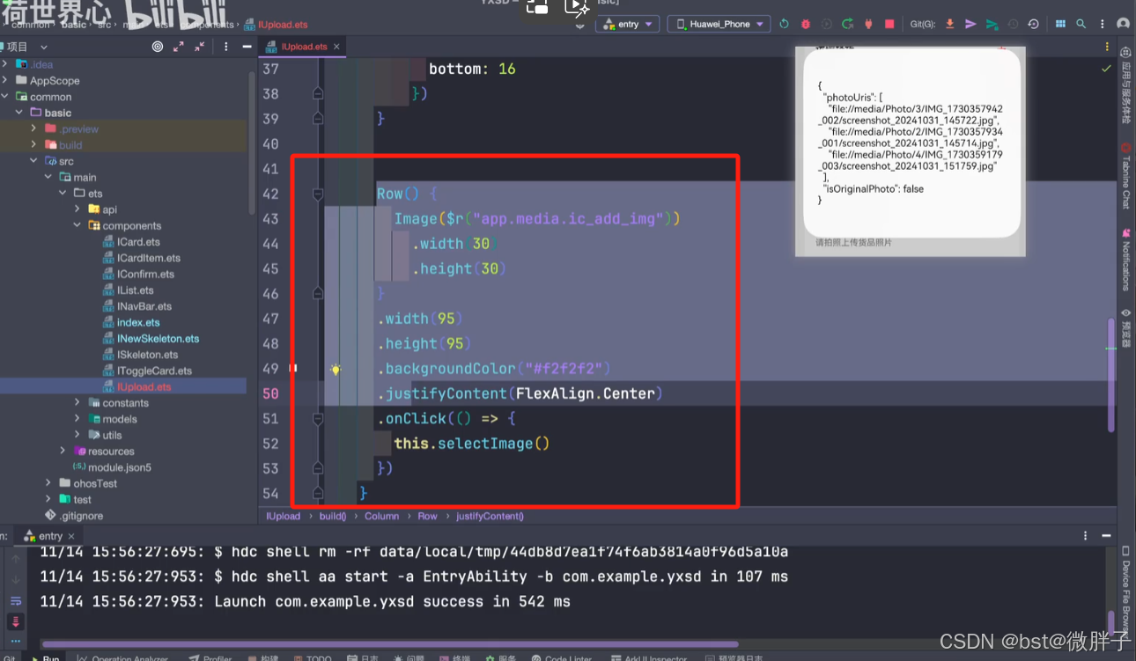Click the green reload-changes icon

pyautogui.click(x=847, y=24)
